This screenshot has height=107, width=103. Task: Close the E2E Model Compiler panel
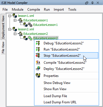(98, 3)
